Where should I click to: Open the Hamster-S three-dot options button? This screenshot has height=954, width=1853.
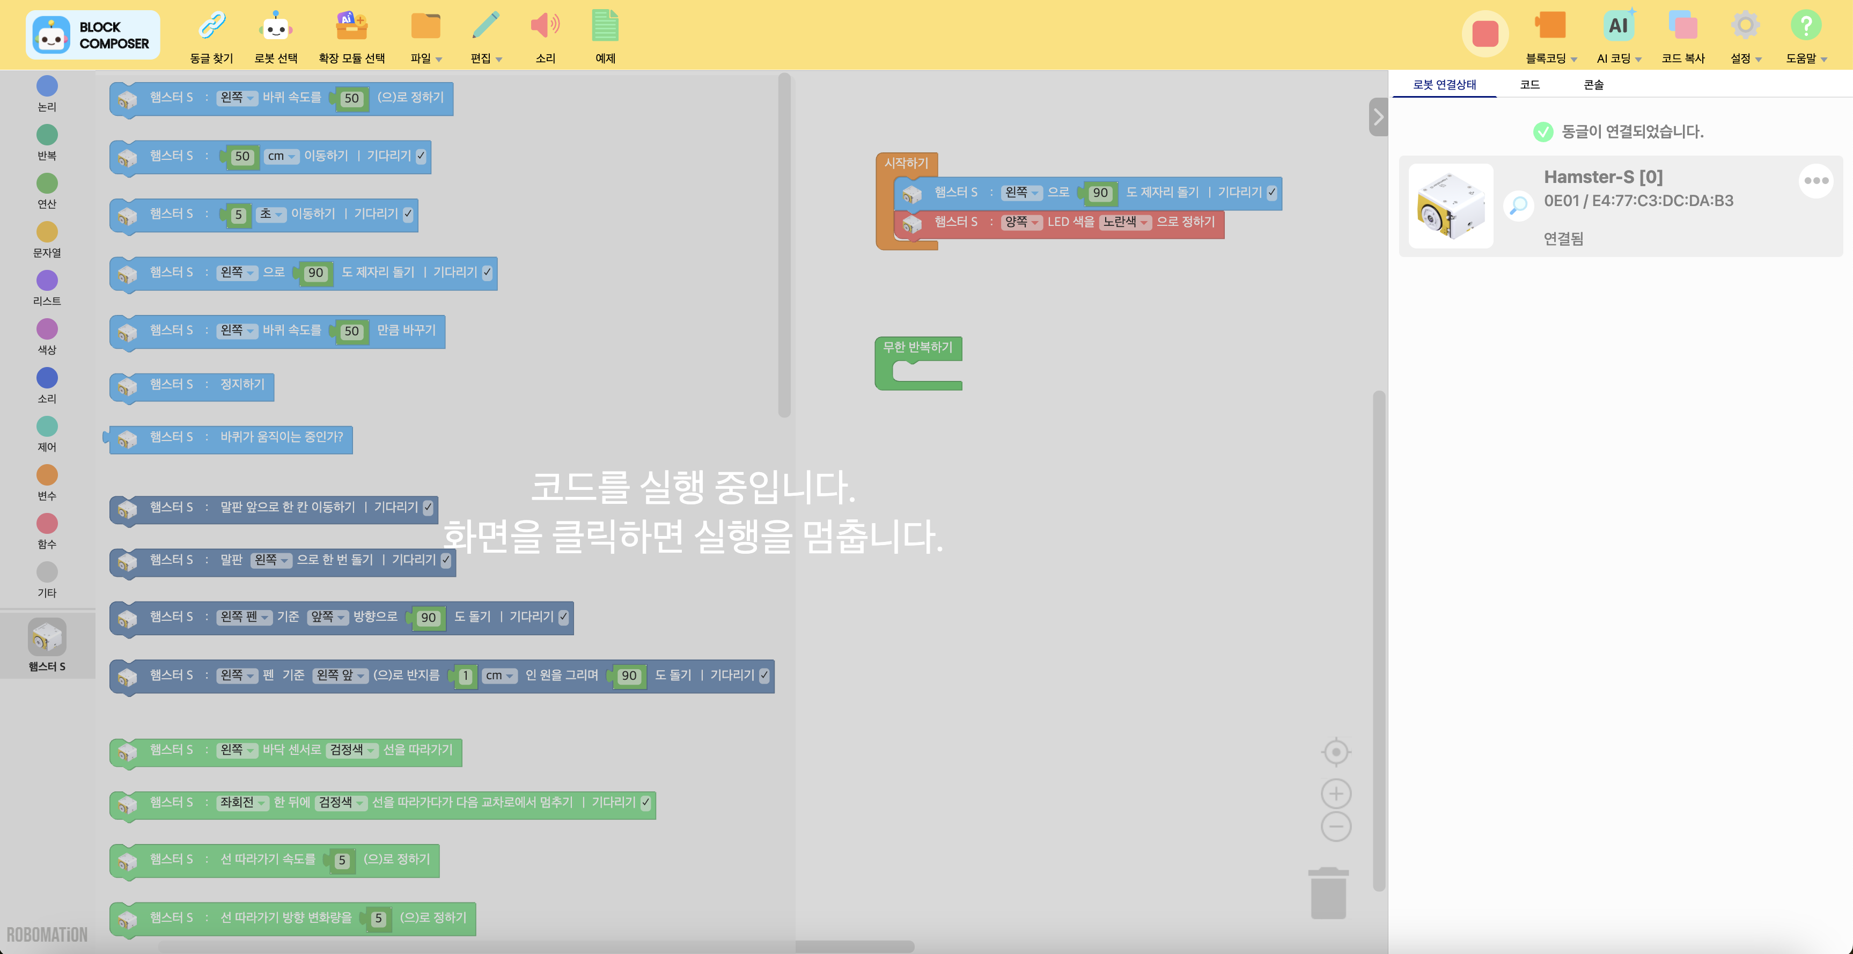pyautogui.click(x=1815, y=181)
